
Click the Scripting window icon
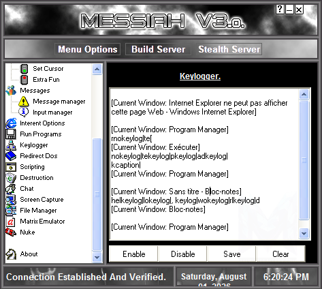[11, 167]
